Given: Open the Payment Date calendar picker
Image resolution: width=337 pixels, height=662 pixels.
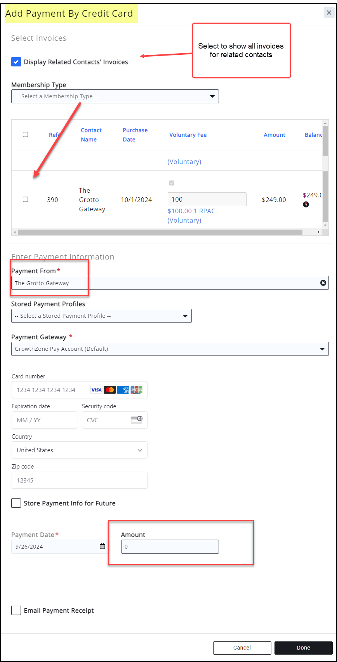Looking at the screenshot, I should (x=102, y=546).
